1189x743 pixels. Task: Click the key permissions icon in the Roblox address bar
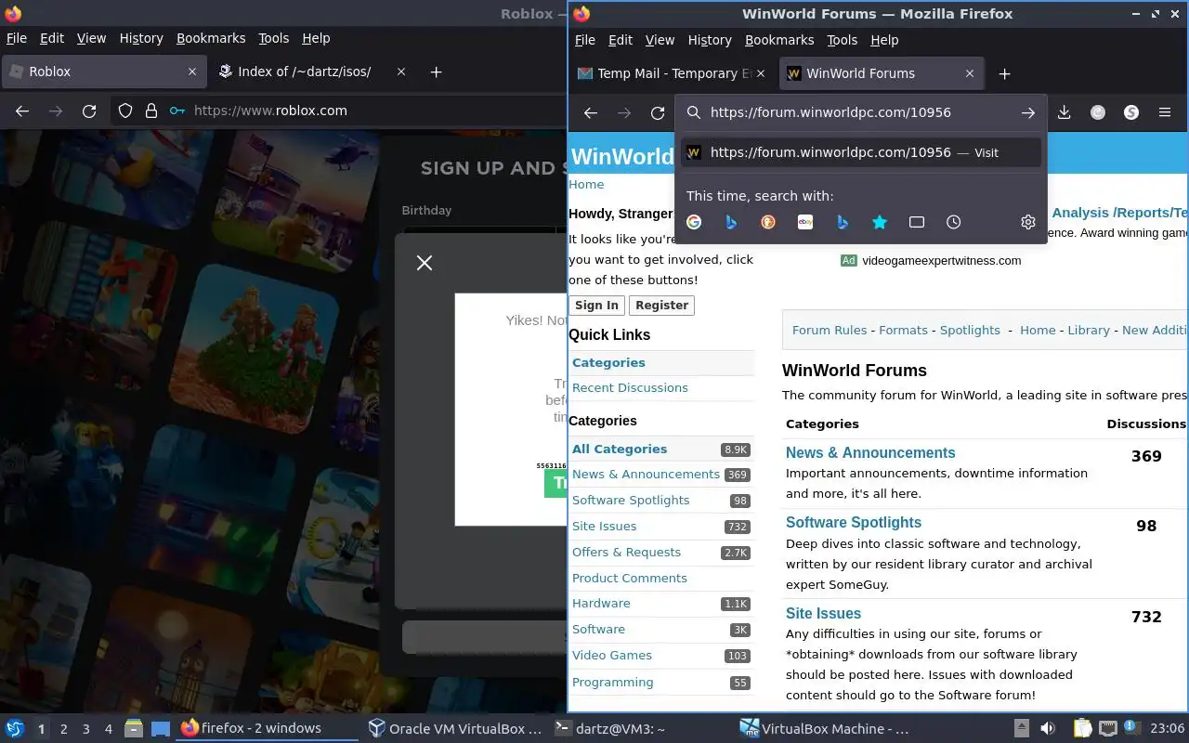[177, 111]
